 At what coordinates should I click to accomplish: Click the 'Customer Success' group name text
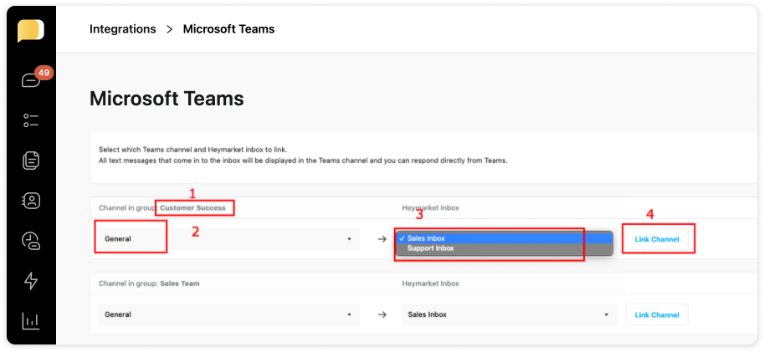[193, 208]
